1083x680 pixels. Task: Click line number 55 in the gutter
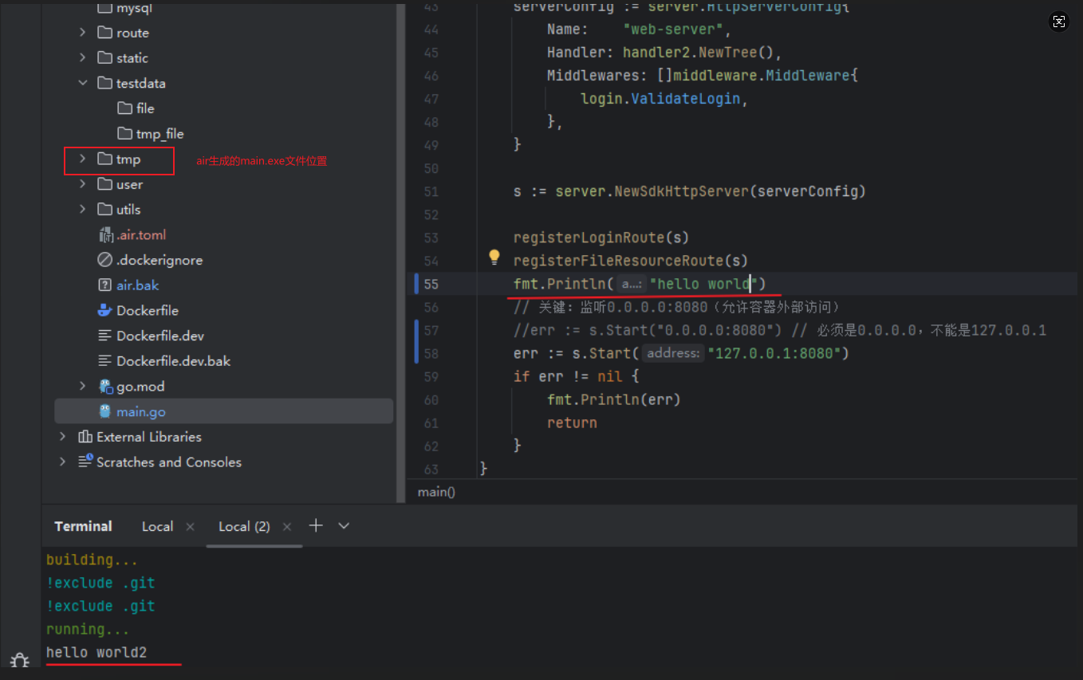[x=431, y=284]
